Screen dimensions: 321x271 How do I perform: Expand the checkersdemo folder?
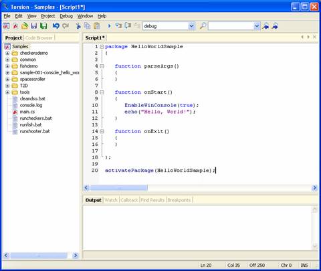click(x=7, y=54)
